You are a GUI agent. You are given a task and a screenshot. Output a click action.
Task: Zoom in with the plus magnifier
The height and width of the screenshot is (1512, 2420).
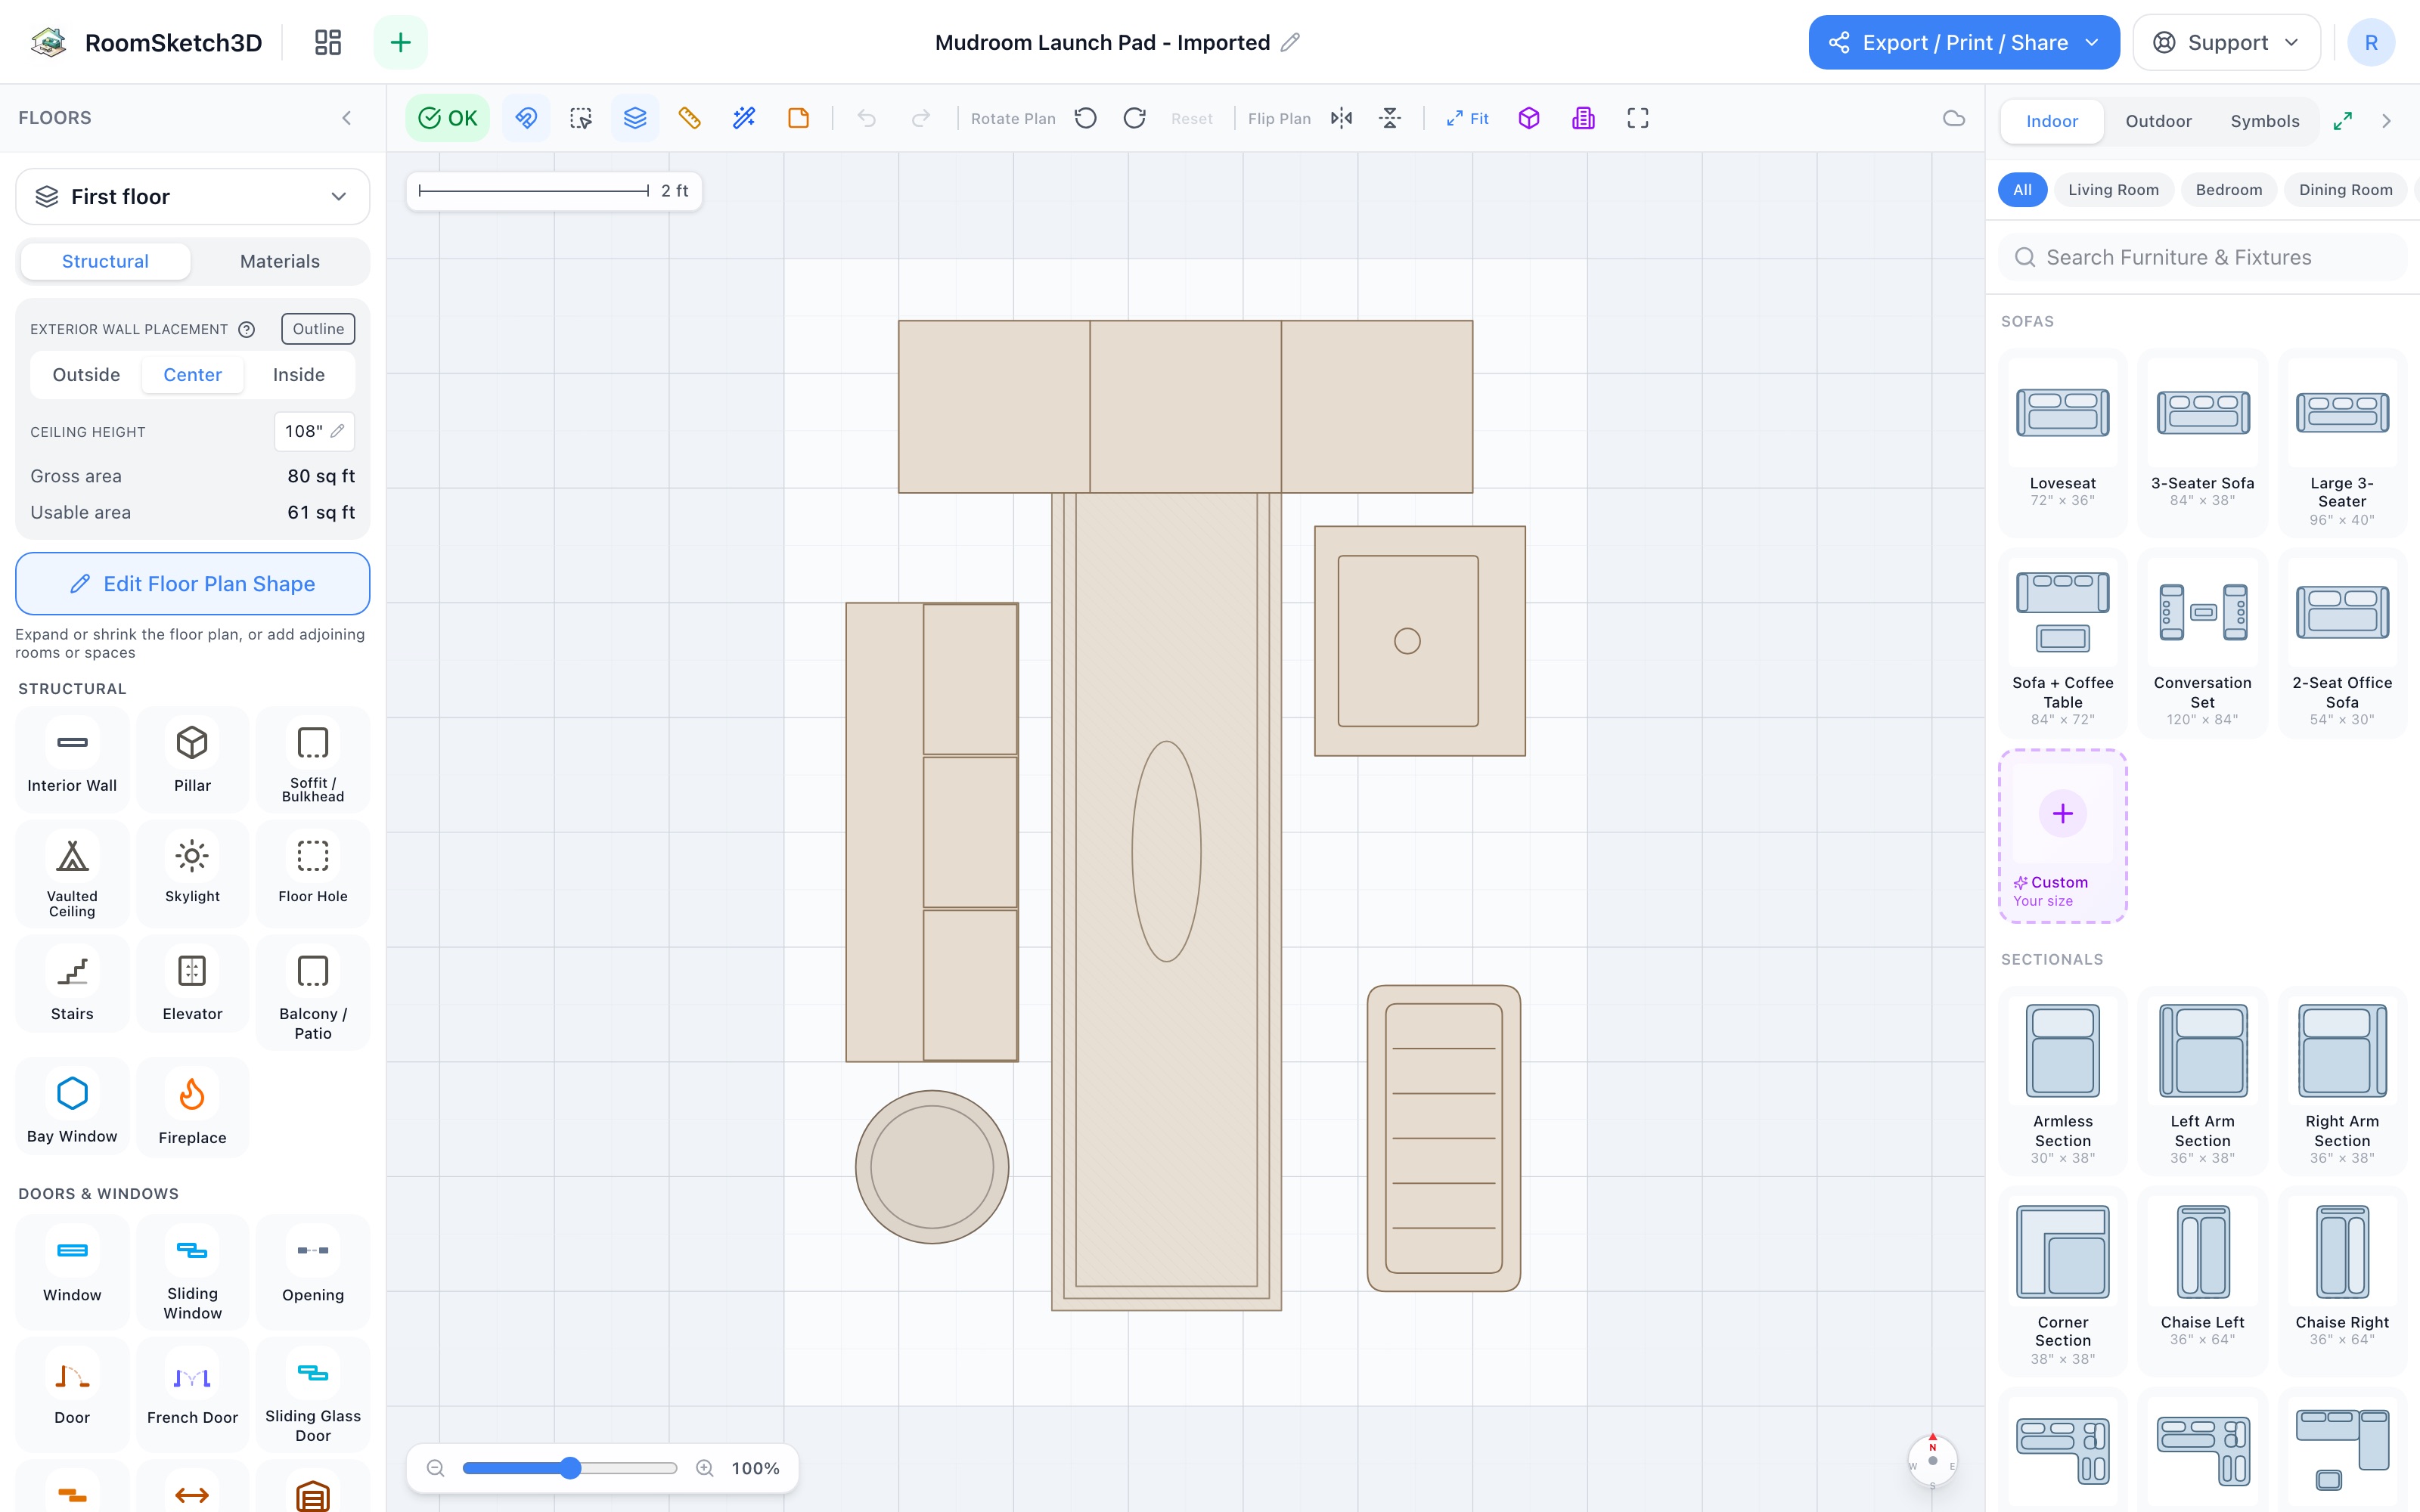pyautogui.click(x=705, y=1468)
